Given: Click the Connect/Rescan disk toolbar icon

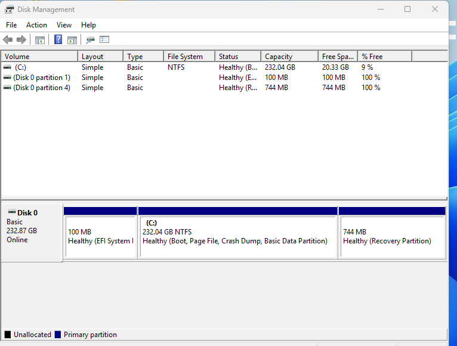Looking at the screenshot, I should tap(90, 40).
